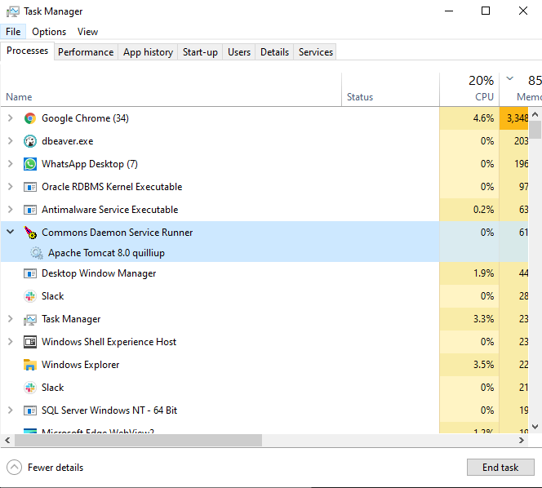Click the WhatsApp Desktop icon
Image resolution: width=542 pixels, height=488 pixels.
click(30, 164)
